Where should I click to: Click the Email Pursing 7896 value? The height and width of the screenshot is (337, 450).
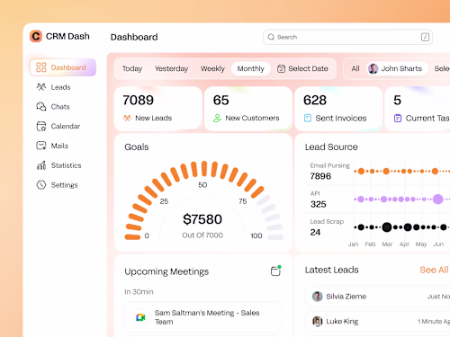(320, 176)
